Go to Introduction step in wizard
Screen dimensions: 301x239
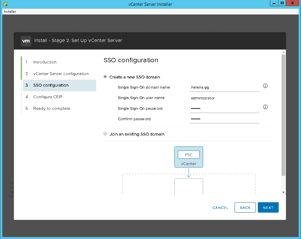tap(45, 62)
